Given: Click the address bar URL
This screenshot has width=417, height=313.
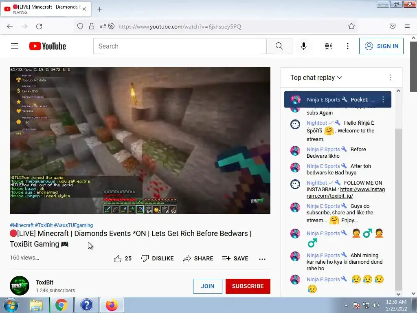Looking at the screenshot, I should [x=180, y=26].
